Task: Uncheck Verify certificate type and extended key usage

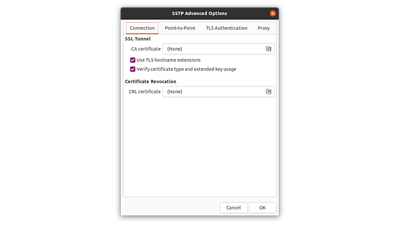Action: (x=133, y=69)
